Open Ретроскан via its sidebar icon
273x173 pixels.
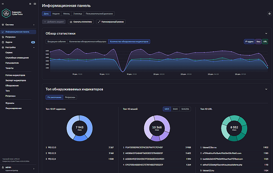click(x=3, y=37)
